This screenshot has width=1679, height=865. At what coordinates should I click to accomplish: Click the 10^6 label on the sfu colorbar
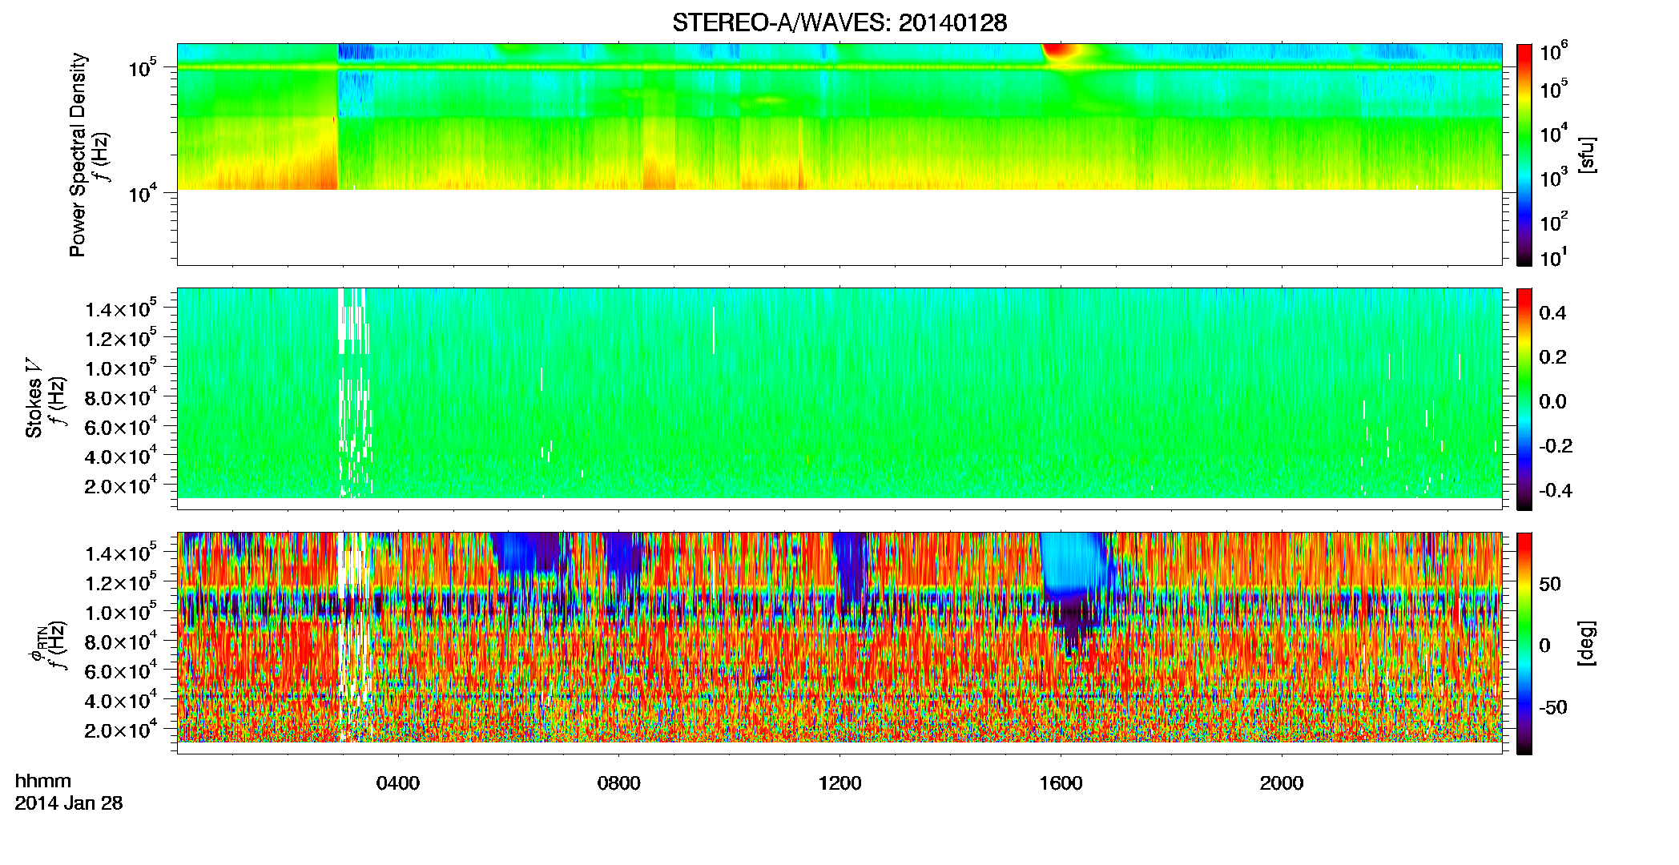[1553, 51]
